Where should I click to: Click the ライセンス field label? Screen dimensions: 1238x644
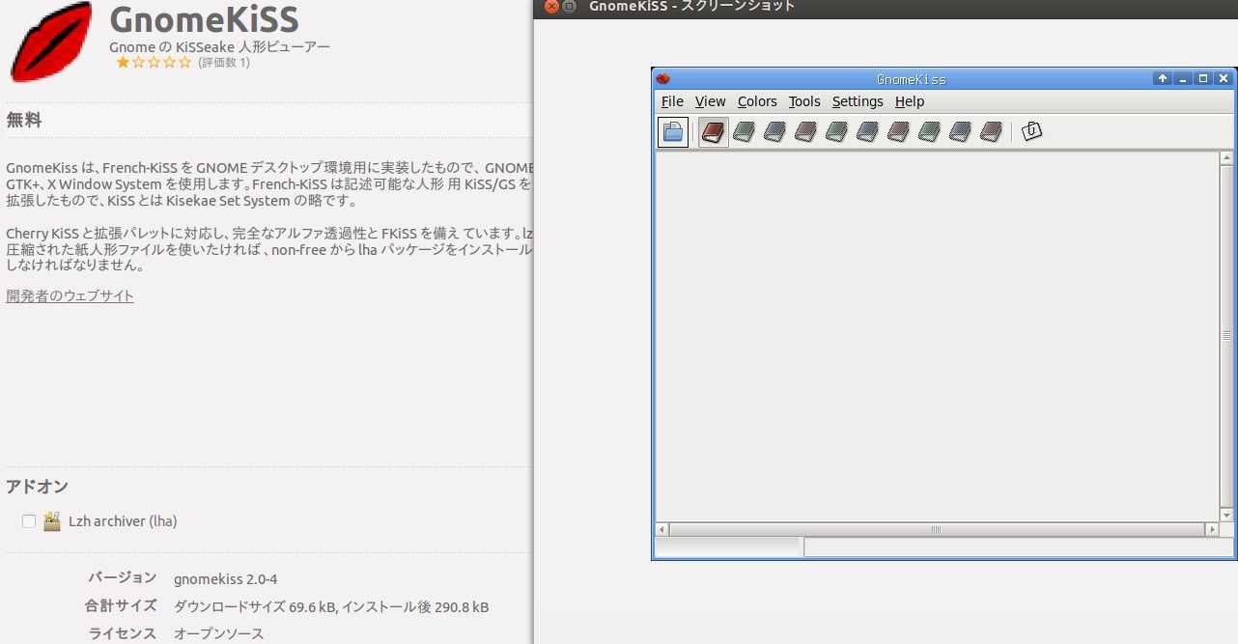tap(123, 634)
